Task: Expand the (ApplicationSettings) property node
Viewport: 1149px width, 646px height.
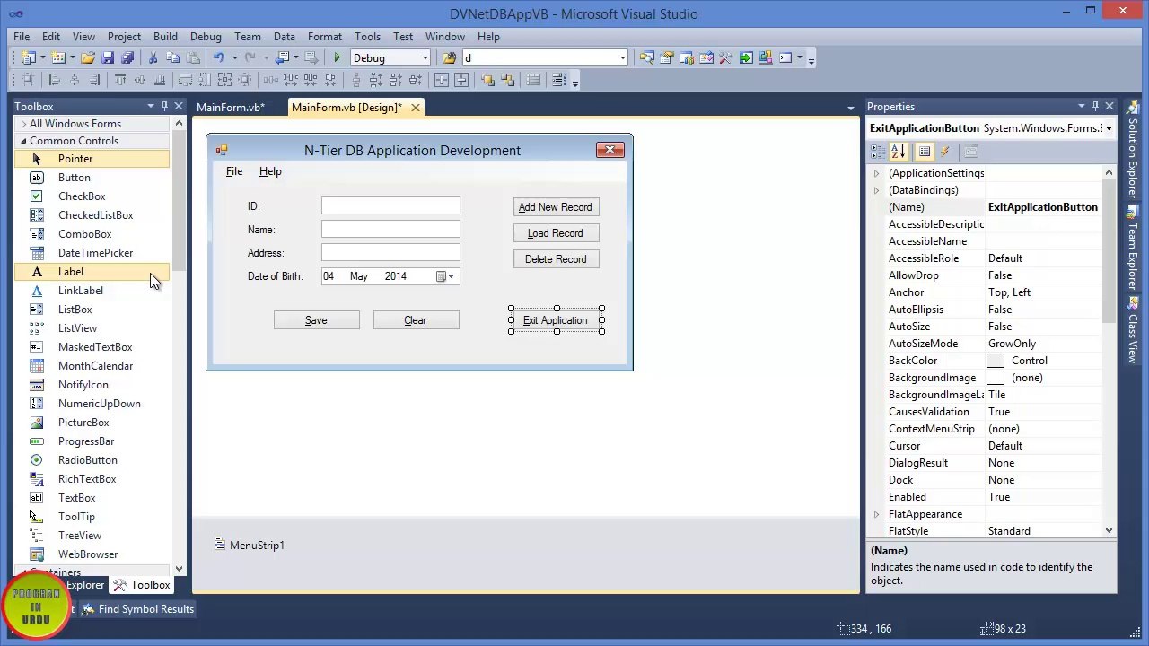Action: click(x=876, y=173)
